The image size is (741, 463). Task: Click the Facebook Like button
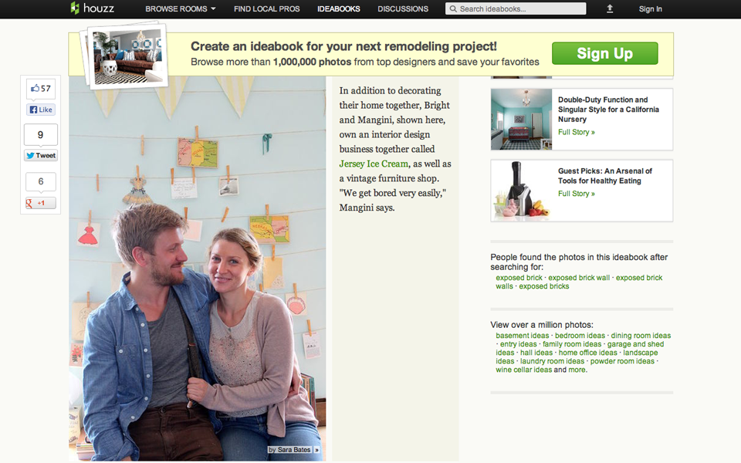click(x=41, y=110)
